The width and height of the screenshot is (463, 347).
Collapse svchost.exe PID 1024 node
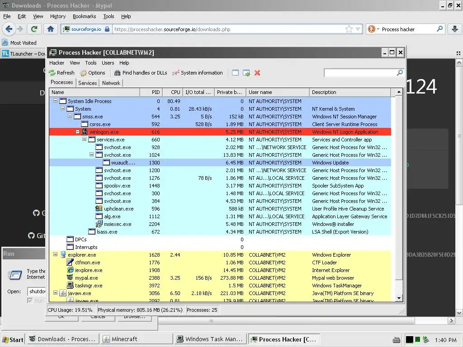[x=91, y=155]
